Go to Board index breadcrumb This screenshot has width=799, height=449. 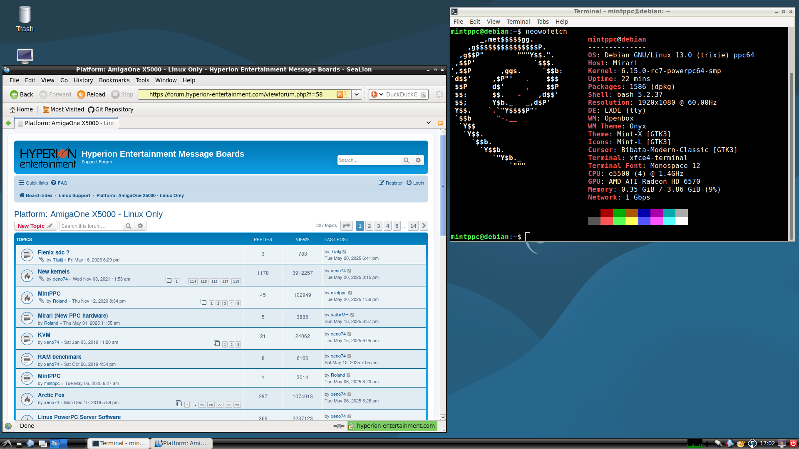click(x=36, y=195)
